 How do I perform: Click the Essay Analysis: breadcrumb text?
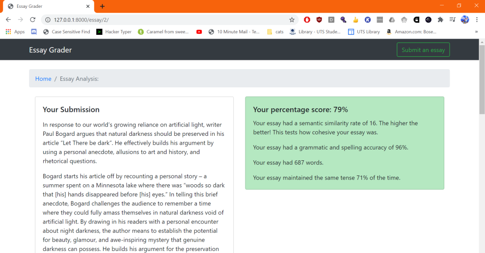pyautogui.click(x=79, y=79)
